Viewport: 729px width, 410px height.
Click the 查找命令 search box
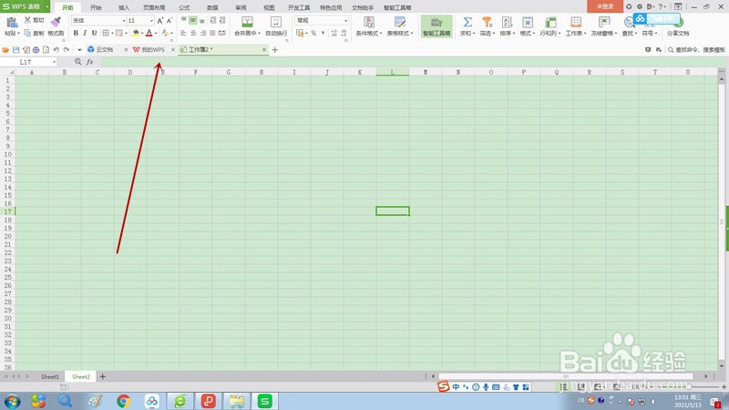click(696, 50)
